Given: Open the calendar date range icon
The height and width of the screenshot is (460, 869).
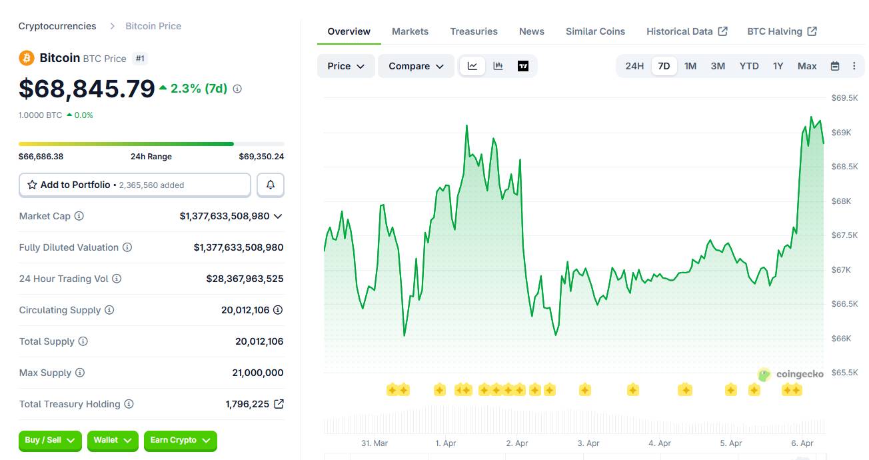Looking at the screenshot, I should [x=835, y=65].
